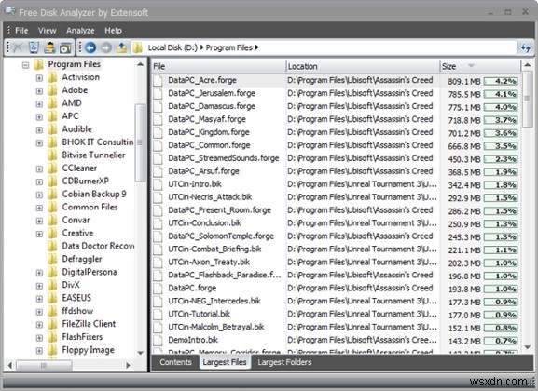Click the forward navigation arrow

[106, 47]
